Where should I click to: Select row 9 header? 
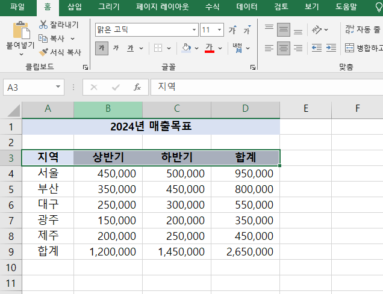pyautogui.click(x=11, y=252)
